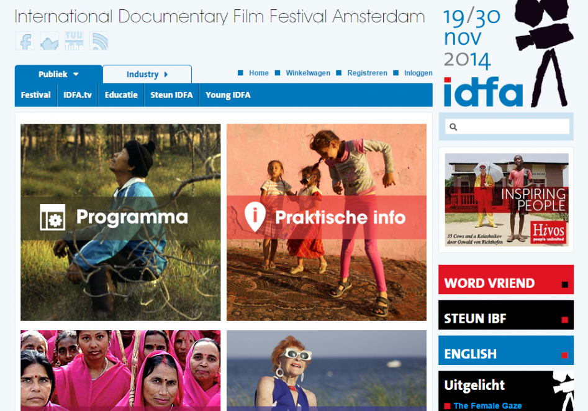Screen dimensions: 588x411
Task: Open the Hivos Inspiring People banner
Action: pyautogui.click(x=507, y=200)
